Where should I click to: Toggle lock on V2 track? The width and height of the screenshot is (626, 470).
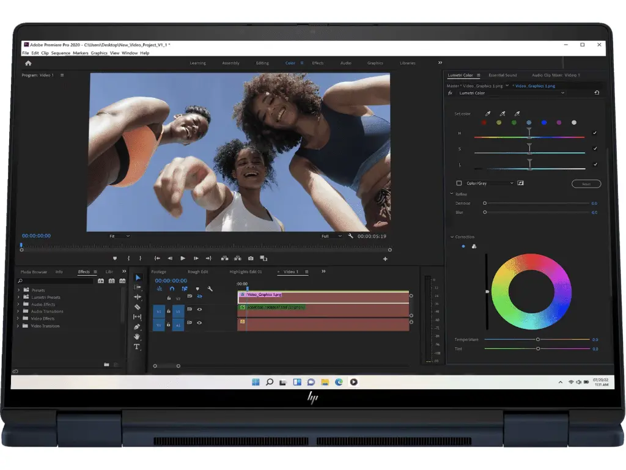coord(169,298)
